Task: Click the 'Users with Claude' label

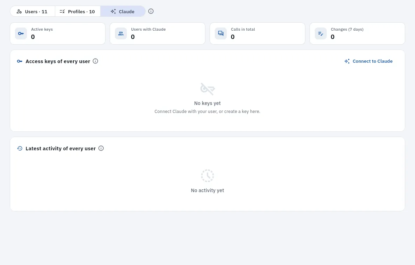Action: pyautogui.click(x=148, y=29)
